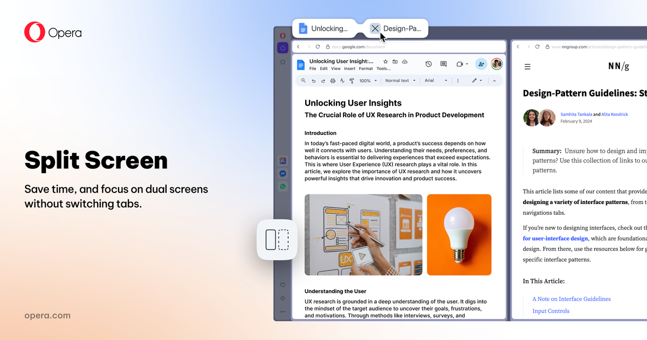The height and width of the screenshot is (340, 647).
Task: Print the Unlocking User Insights document
Action: pos(333,80)
